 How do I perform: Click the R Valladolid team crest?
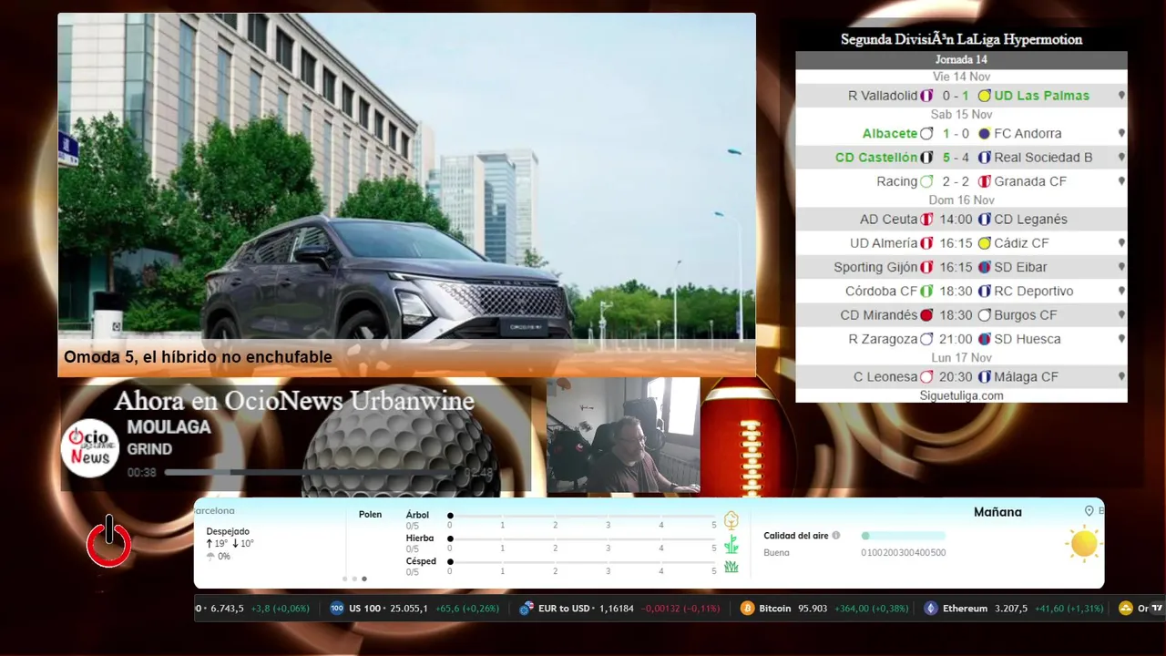pos(926,96)
